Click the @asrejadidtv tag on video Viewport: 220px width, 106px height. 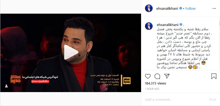pos(40,81)
